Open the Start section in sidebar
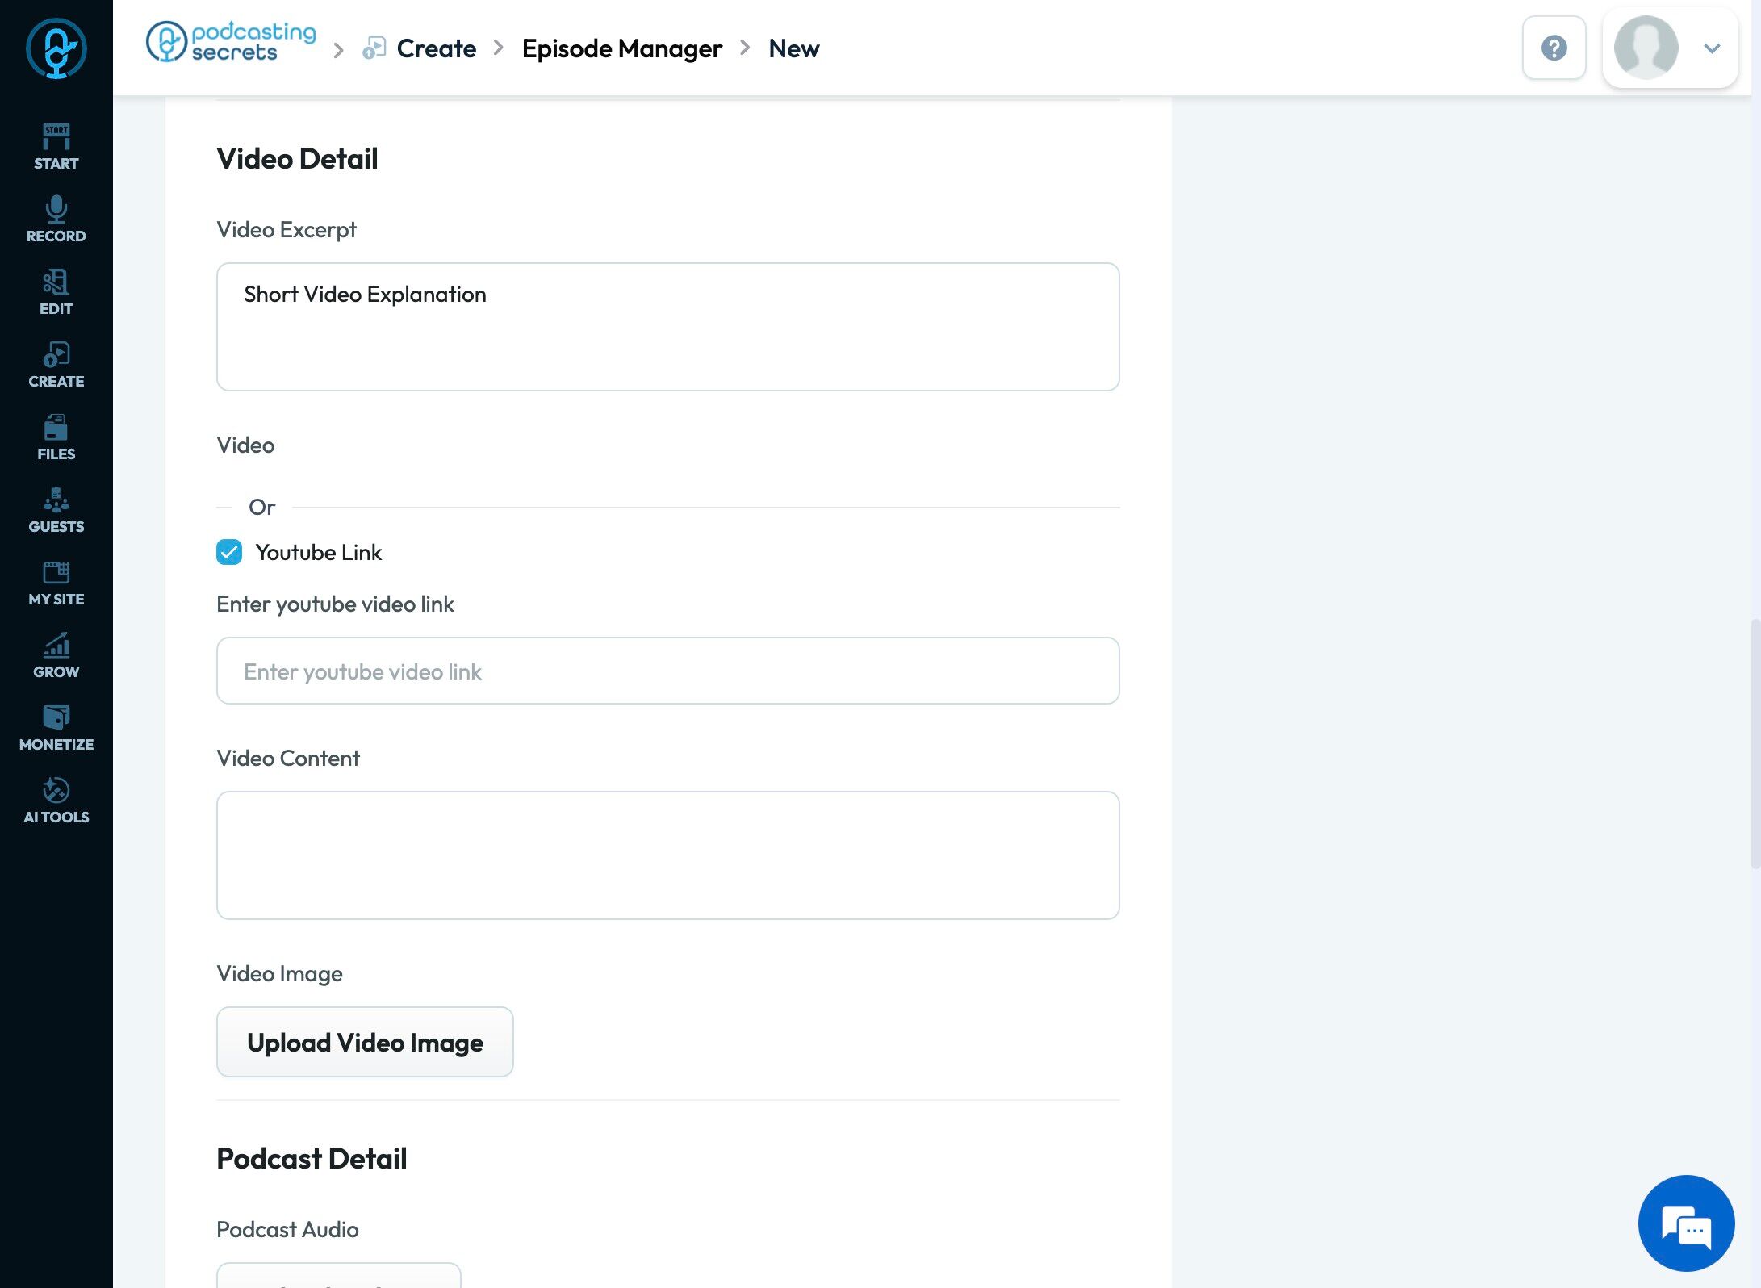The height and width of the screenshot is (1288, 1761). tap(56, 147)
